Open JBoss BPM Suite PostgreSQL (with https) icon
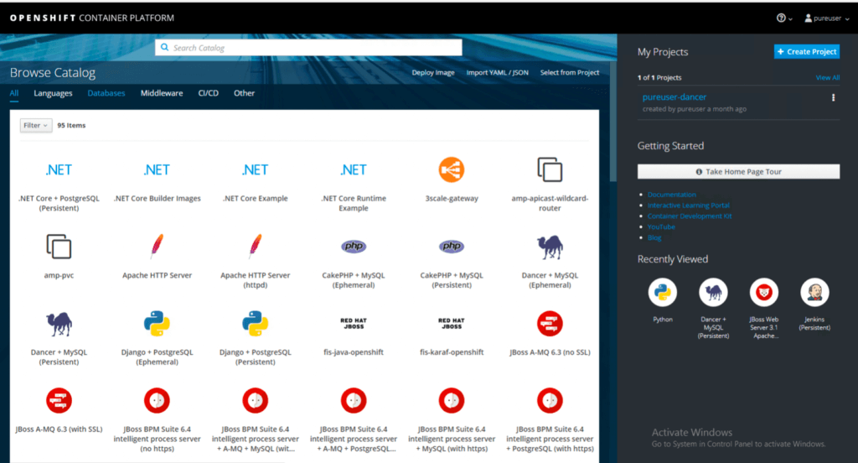This screenshot has width=858, height=463. tap(550, 401)
